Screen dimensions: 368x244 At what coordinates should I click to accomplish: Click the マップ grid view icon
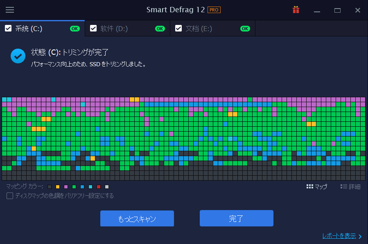coord(310,186)
